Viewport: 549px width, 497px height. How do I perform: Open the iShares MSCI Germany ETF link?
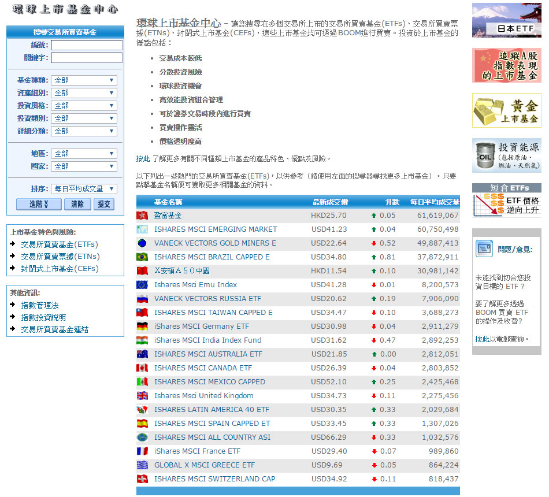pos(202,327)
